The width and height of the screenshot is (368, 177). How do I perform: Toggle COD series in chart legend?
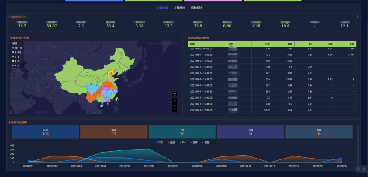158,142
